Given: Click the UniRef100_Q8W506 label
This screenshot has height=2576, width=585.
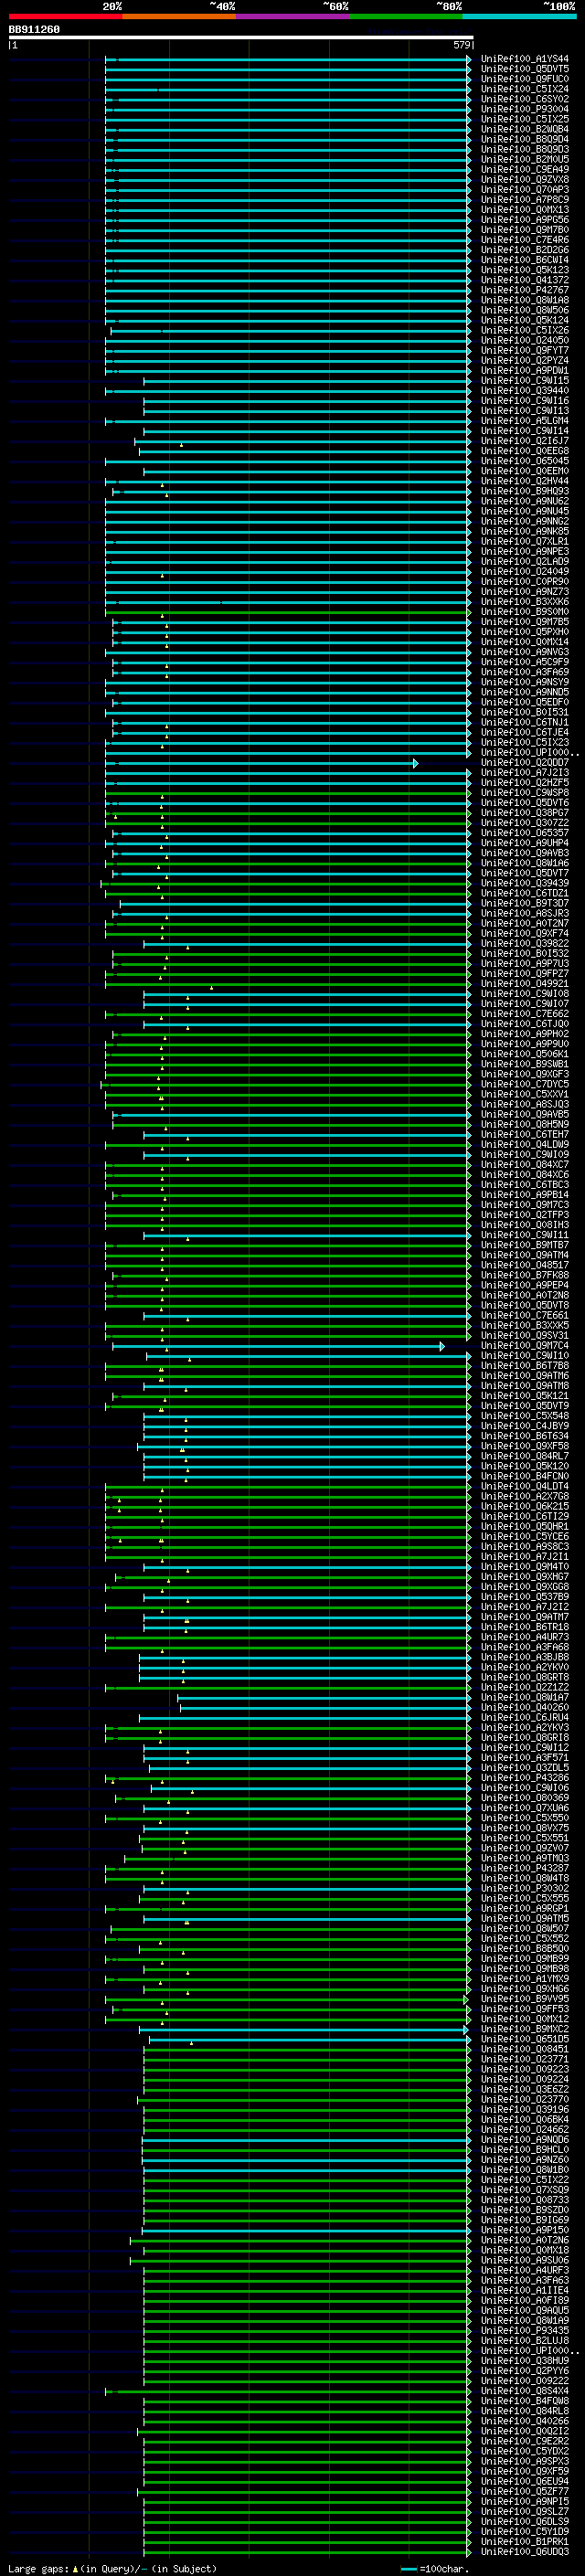Looking at the screenshot, I should click(x=524, y=311).
